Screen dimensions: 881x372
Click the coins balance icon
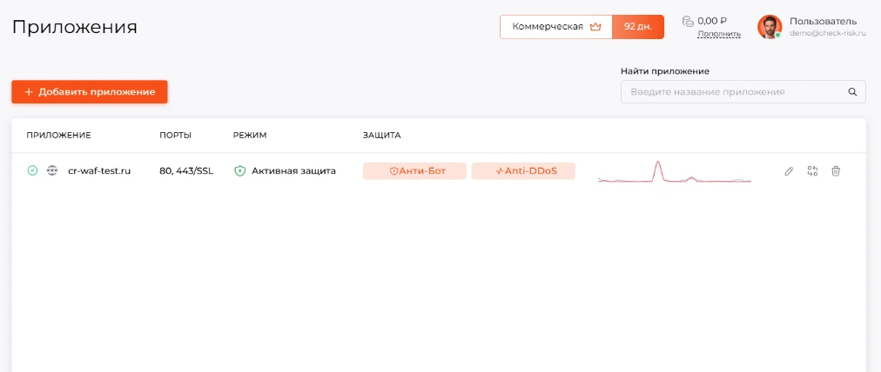pyautogui.click(x=688, y=22)
